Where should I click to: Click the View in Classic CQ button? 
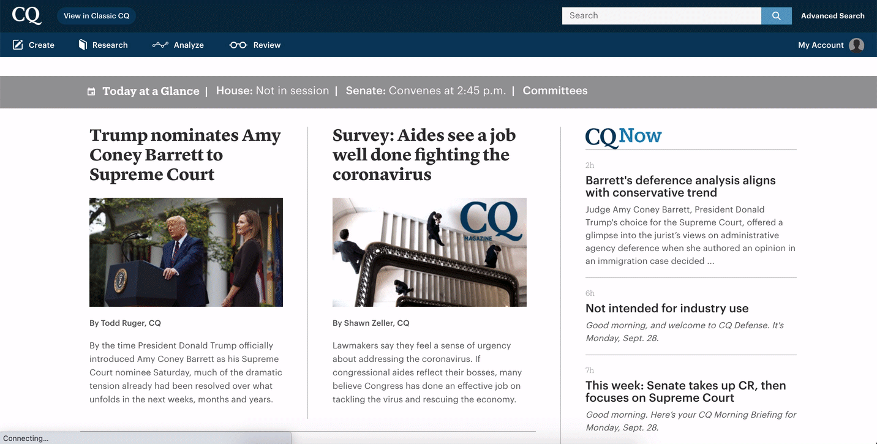click(97, 16)
